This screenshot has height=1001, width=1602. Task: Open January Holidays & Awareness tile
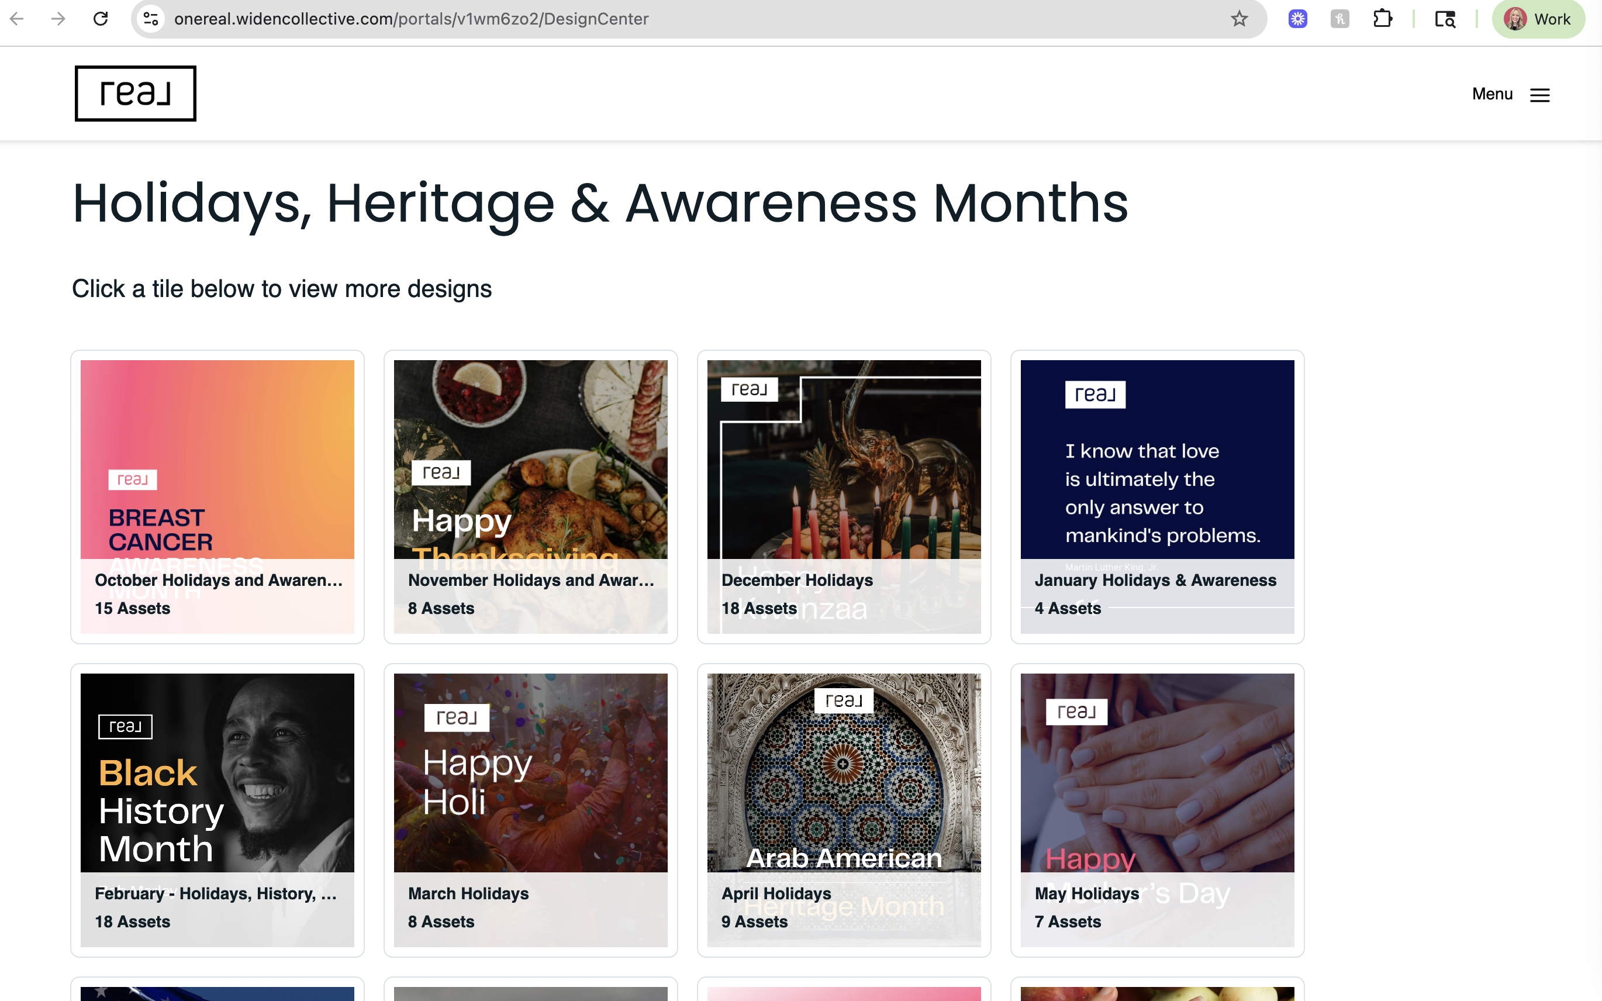click(1157, 496)
